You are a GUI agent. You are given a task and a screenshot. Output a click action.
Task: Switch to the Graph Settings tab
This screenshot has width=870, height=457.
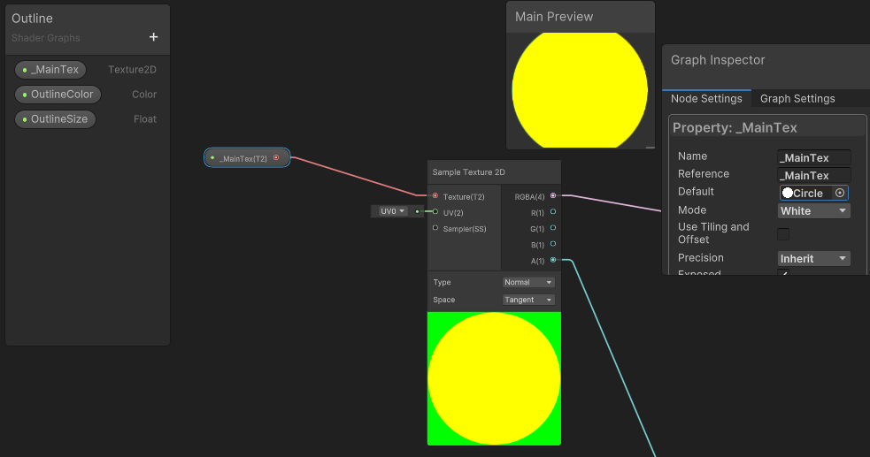(x=797, y=99)
